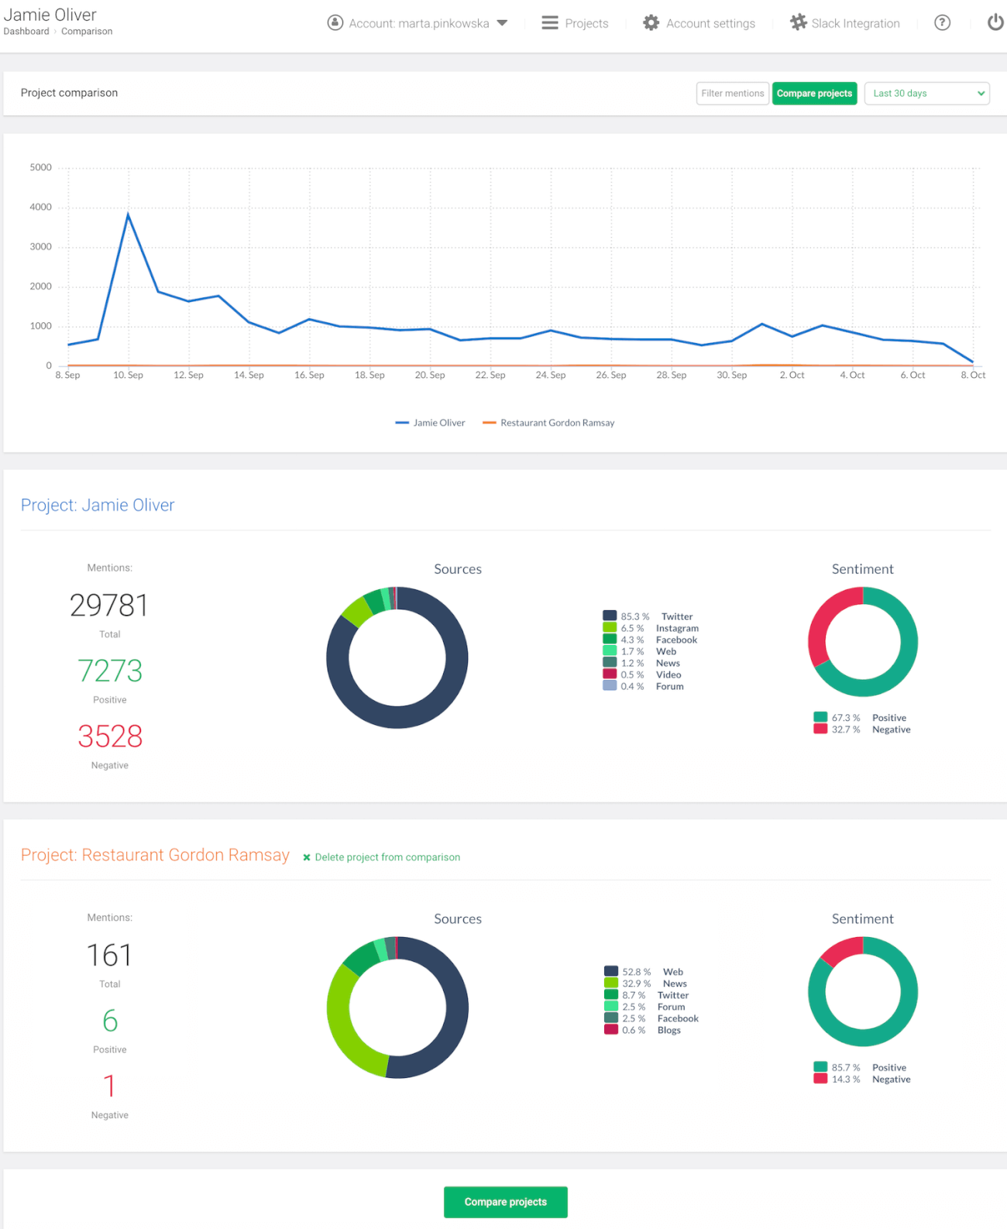Viewport: 1007px width, 1229px height.
Task: Click the Account settings gear icon
Action: click(x=651, y=22)
